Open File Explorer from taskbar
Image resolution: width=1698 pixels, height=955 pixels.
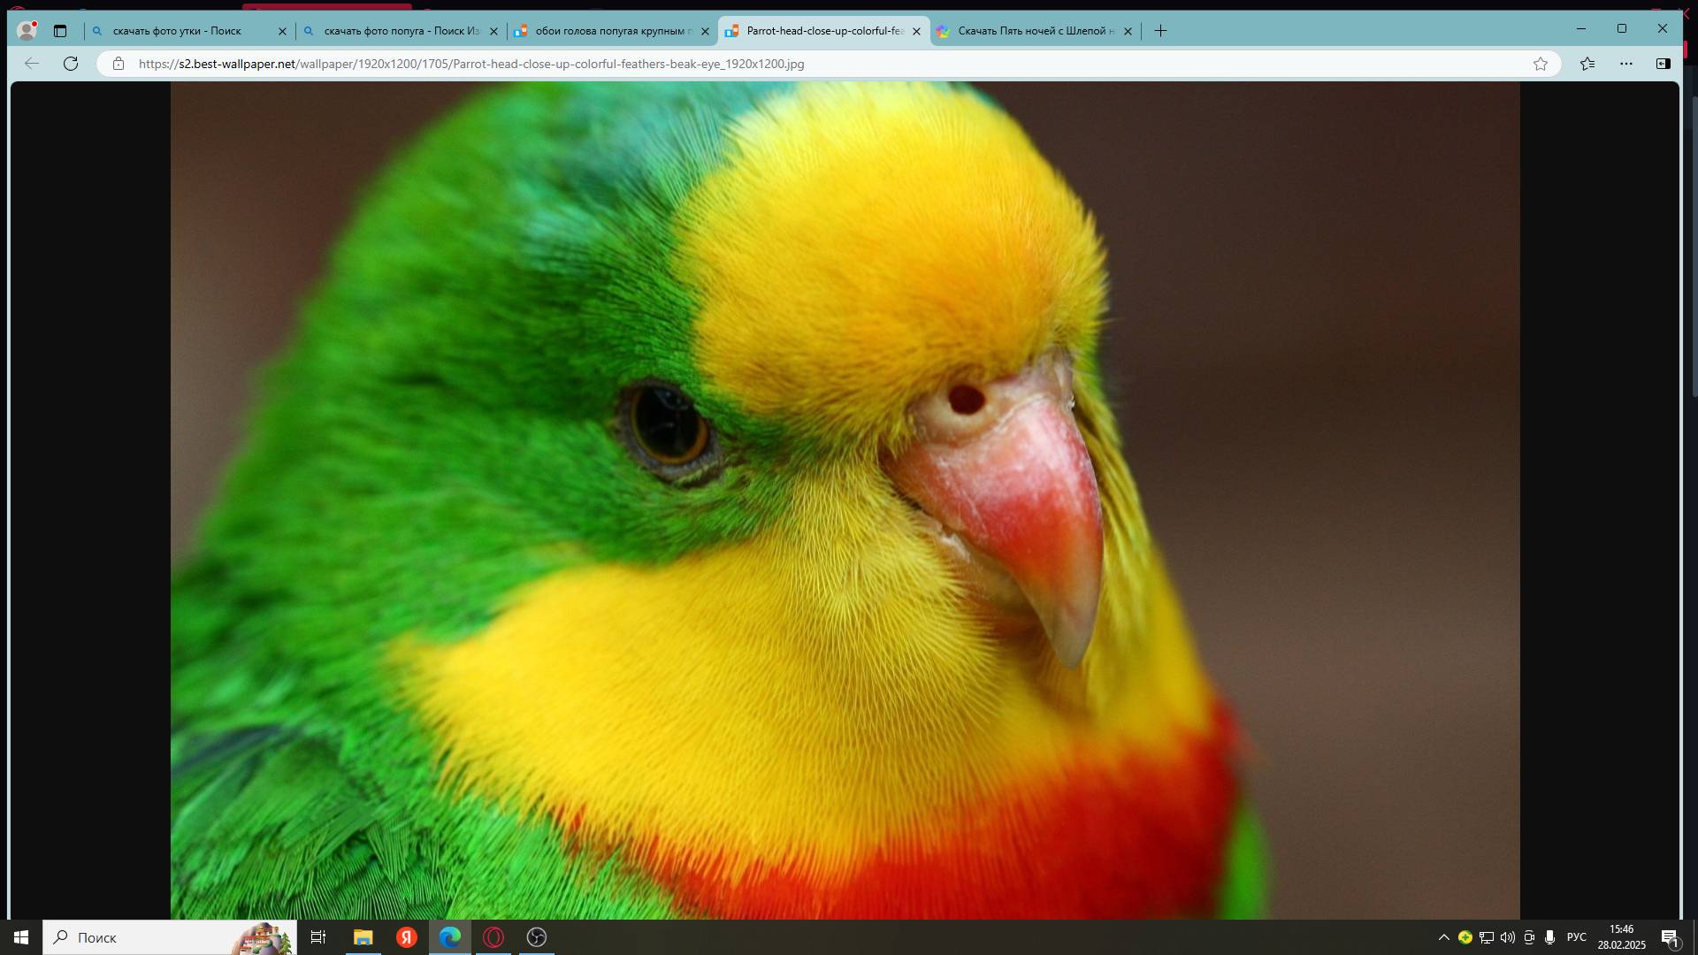pos(363,937)
